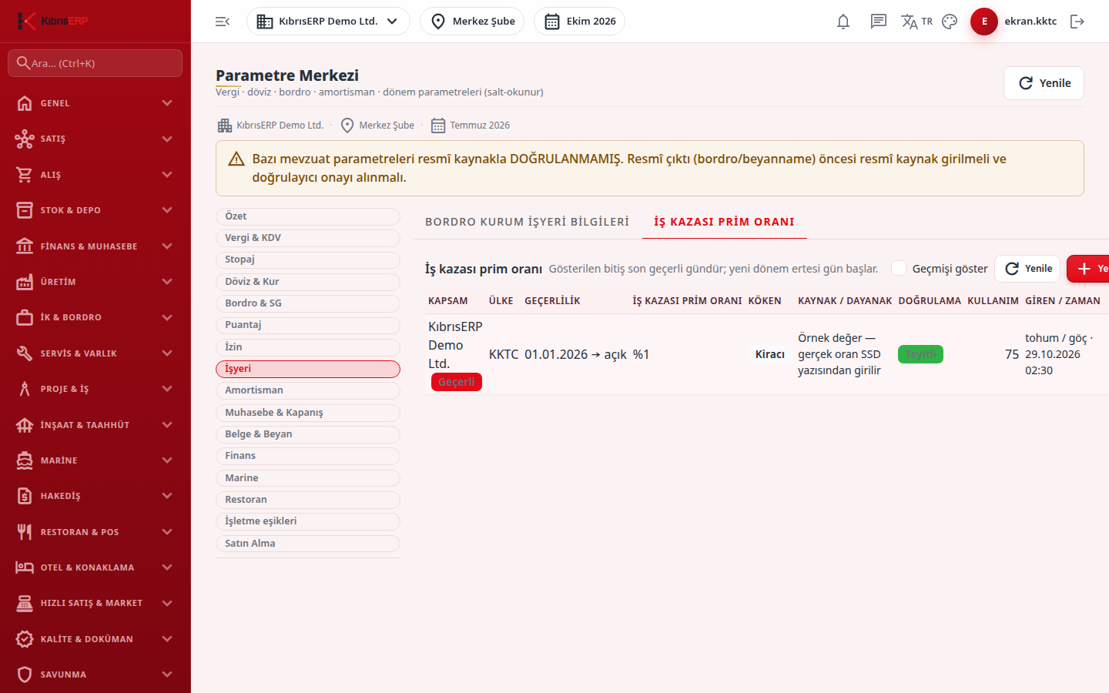Expand the Otel & Konaklama chevron
1109x693 pixels.
(x=167, y=567)
